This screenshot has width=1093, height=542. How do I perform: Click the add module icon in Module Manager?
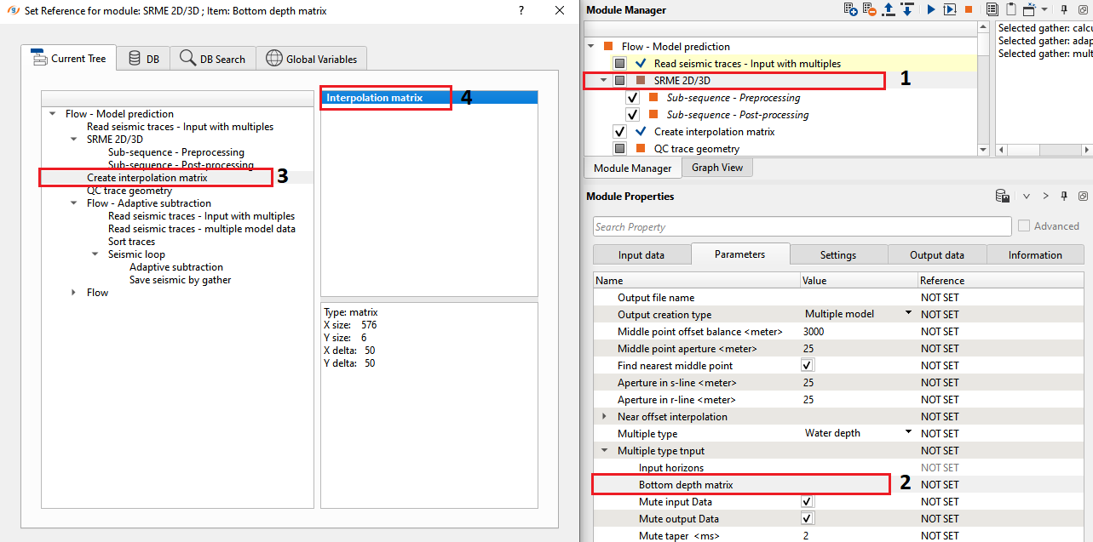coord(850,9)
